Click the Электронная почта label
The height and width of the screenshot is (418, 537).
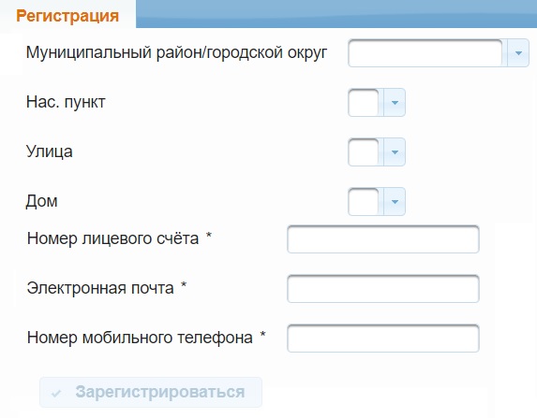[100, 288]
